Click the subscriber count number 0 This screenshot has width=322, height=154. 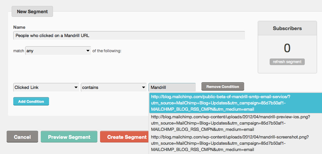click(287, 48)
